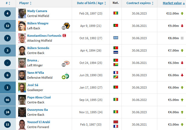Click the red down arrow beside €9.00m
186x130 pixels.
click(182, 26)
